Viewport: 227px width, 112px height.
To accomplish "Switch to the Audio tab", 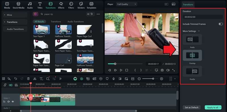I will coord(30,5).
